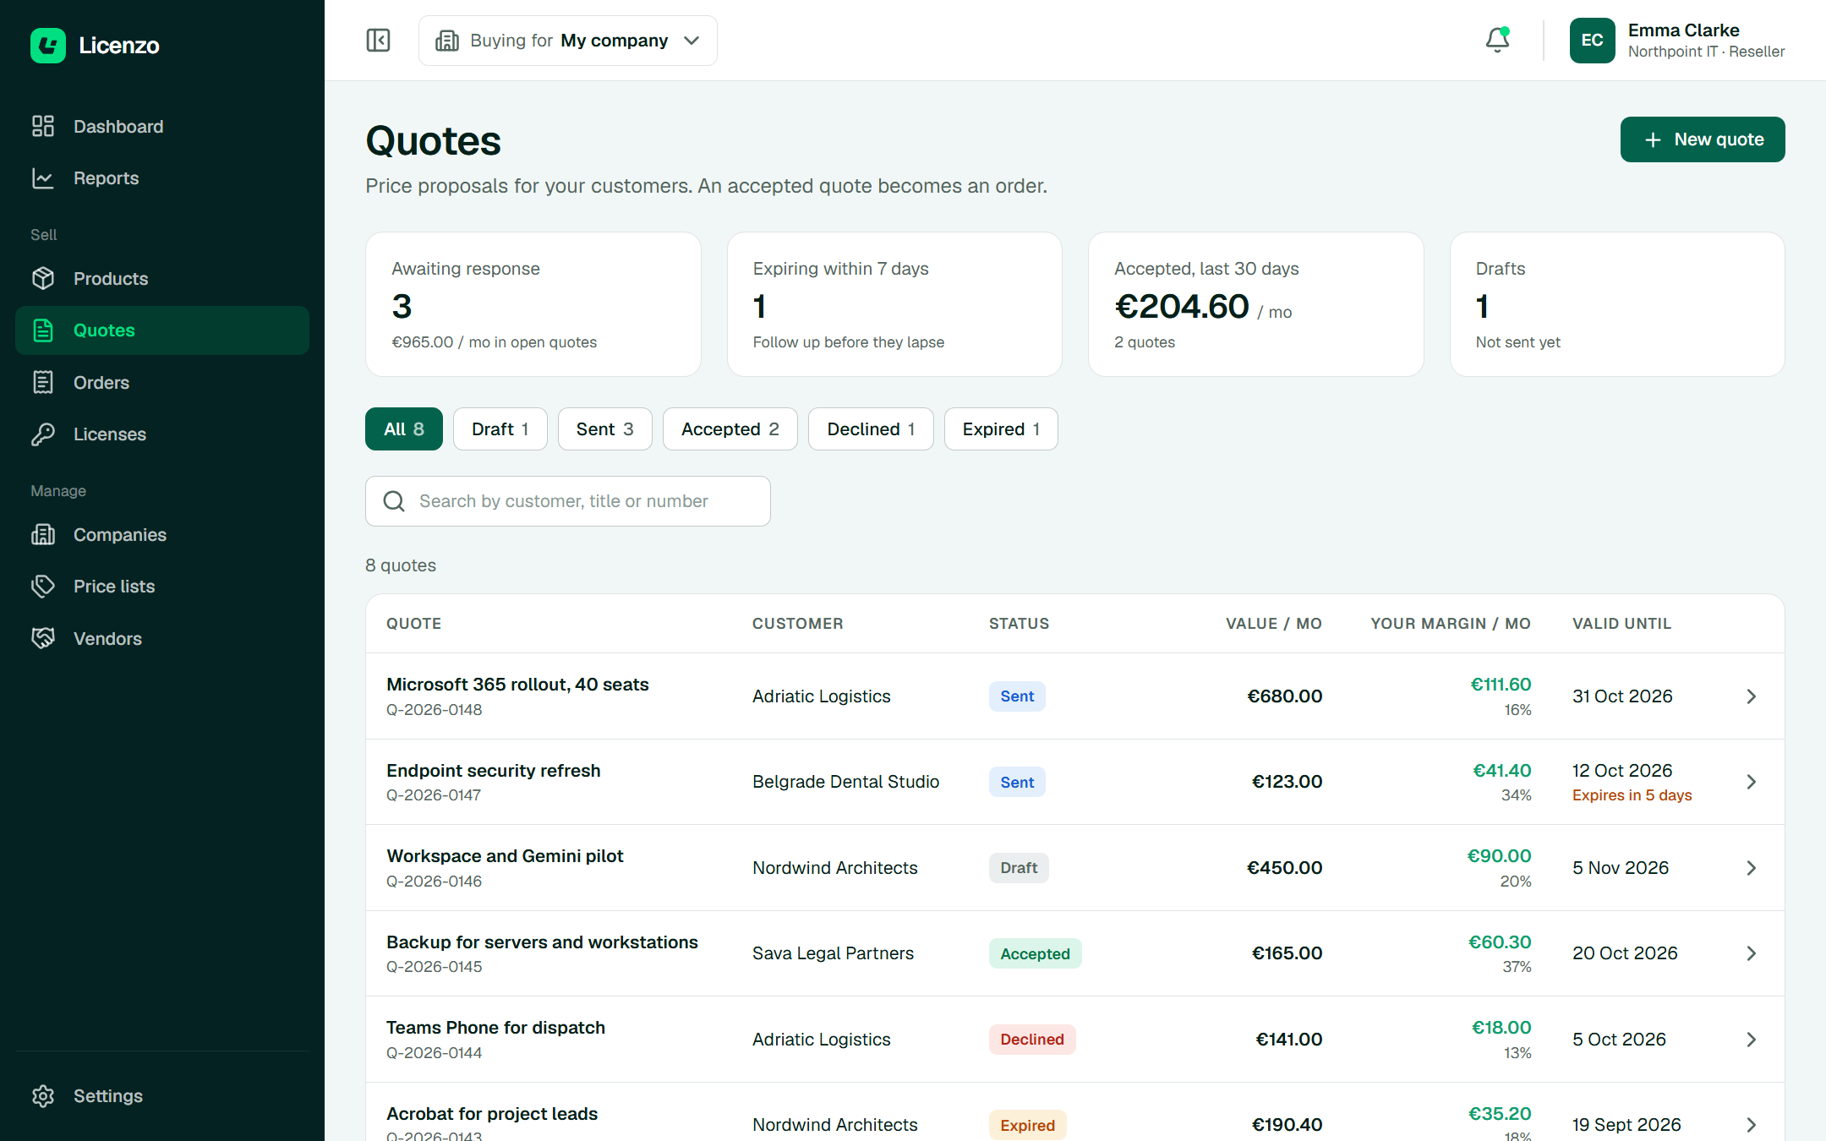Screen dimensions: 1826x1141
Task: Click the Price lists tag icon
Action: (x=43, y=587)
